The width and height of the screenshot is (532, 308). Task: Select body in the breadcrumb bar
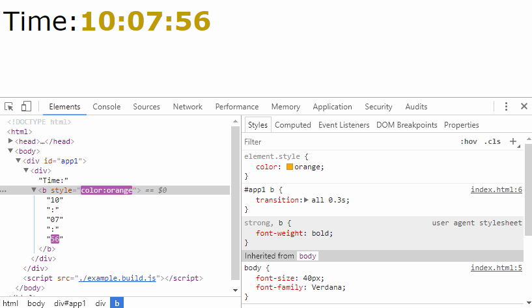click(x=36, y=303)
